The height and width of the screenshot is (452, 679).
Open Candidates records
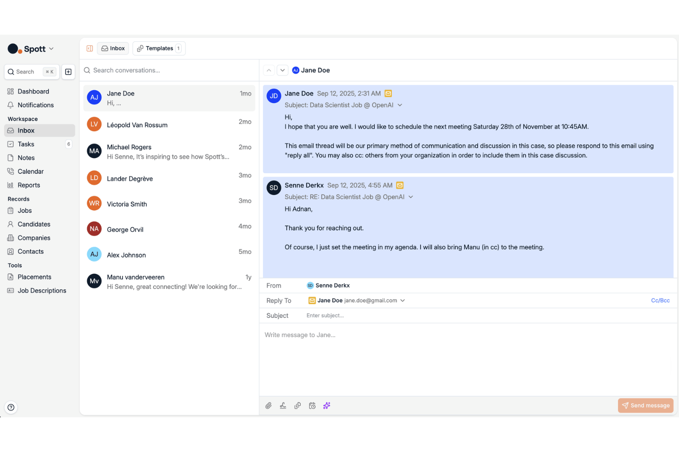coord(39,224)
